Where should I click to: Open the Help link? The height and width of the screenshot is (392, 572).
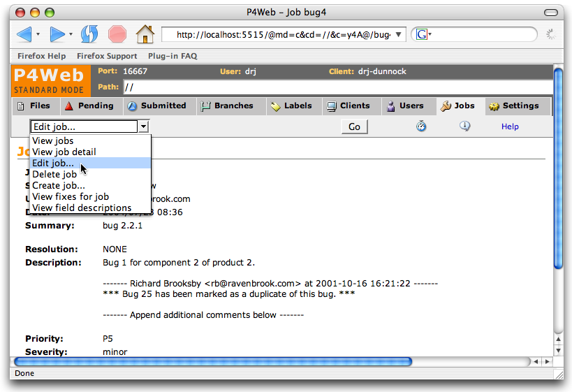[510, 126]
